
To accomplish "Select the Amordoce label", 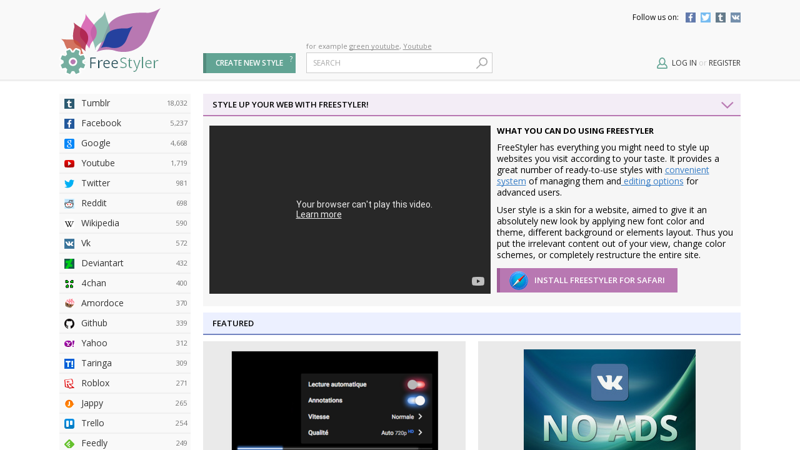I will pos(102,304).
